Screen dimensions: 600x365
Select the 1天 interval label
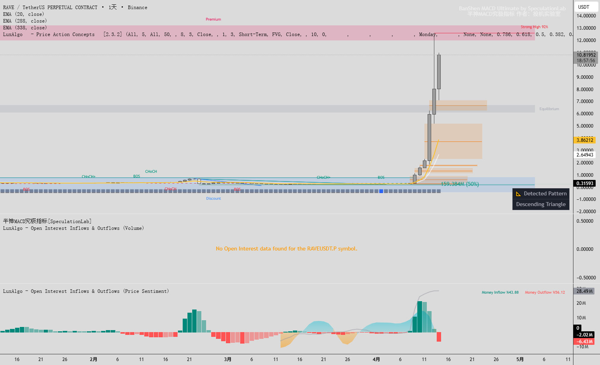[x=113, y=8]
